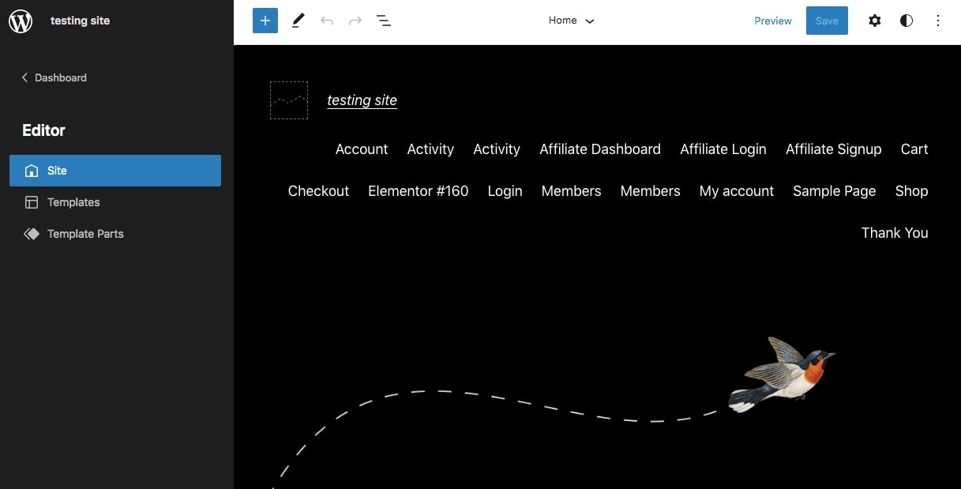The height and width of the screenshot is (489, 961).
Task: Click the Undo arrow
Action: point(327,21)
